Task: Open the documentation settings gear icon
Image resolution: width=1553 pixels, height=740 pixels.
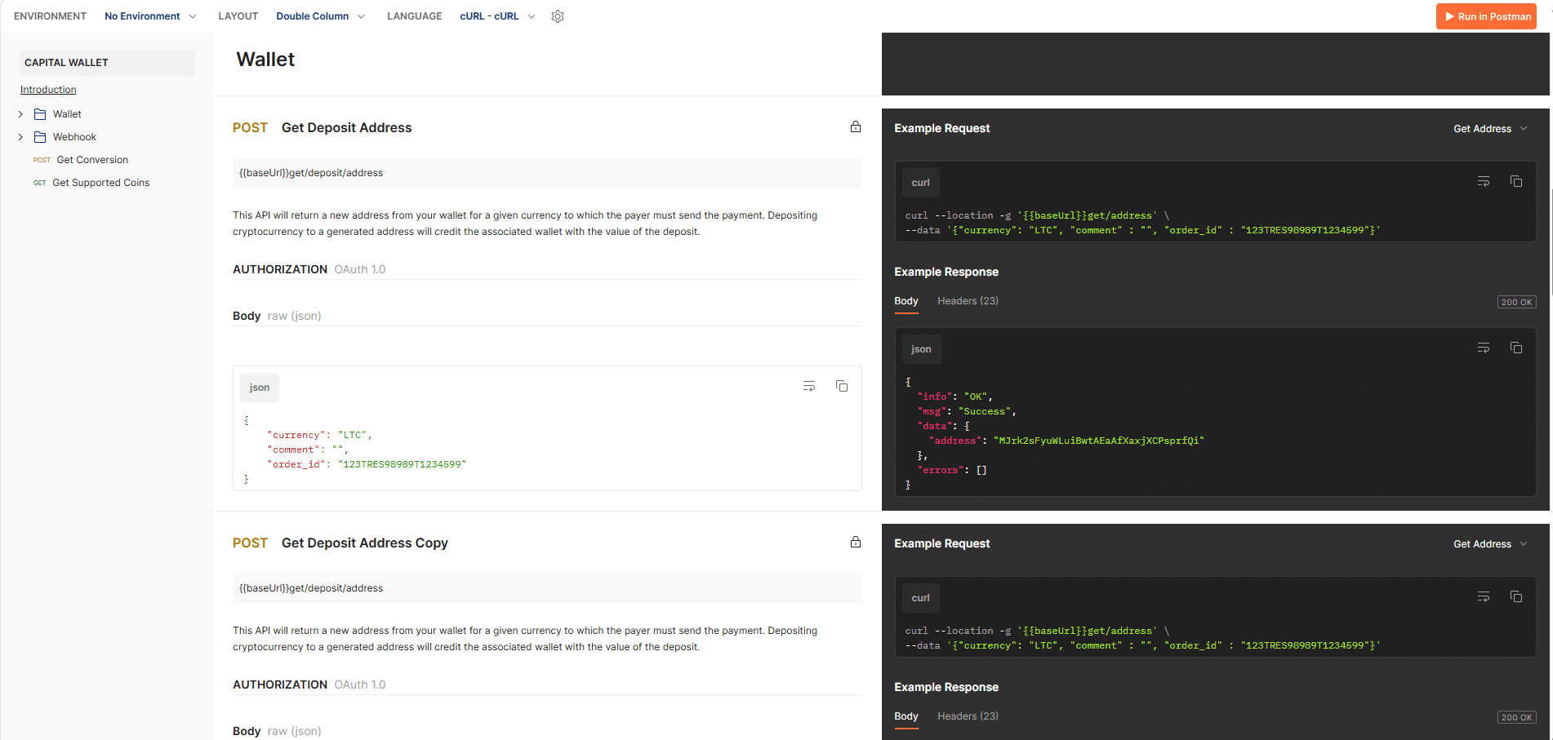Action: [x=558, y=16]
